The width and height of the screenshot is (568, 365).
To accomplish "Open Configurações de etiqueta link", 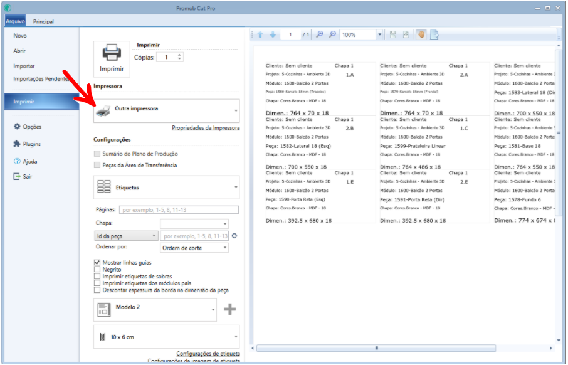I will pyautogui.click(x=208, y=354).
